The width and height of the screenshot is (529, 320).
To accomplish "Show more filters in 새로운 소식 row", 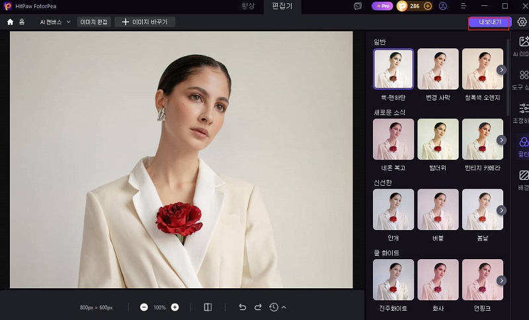I will (501, 140).
